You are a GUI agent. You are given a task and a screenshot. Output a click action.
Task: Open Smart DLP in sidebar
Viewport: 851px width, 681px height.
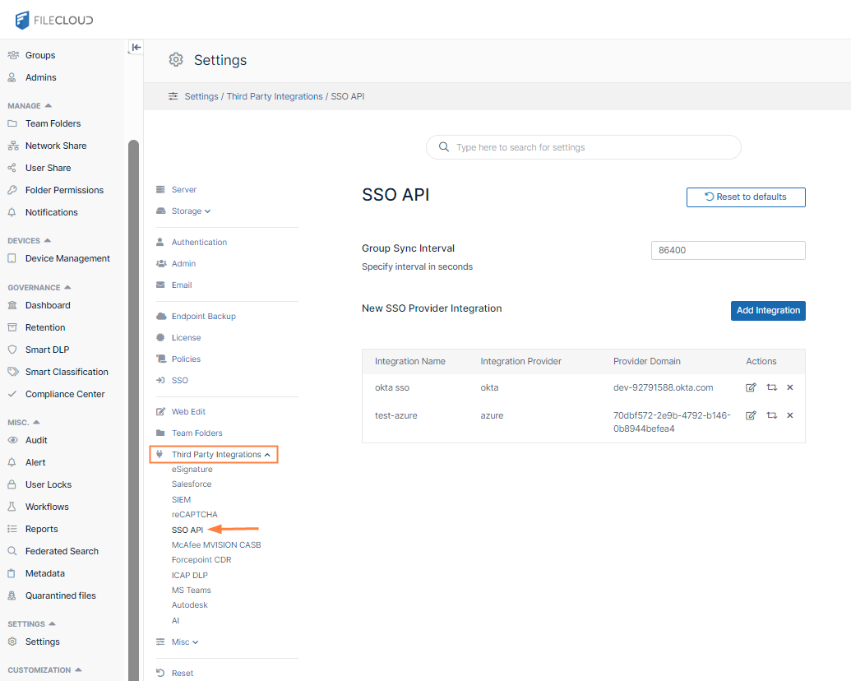point(48,350)
